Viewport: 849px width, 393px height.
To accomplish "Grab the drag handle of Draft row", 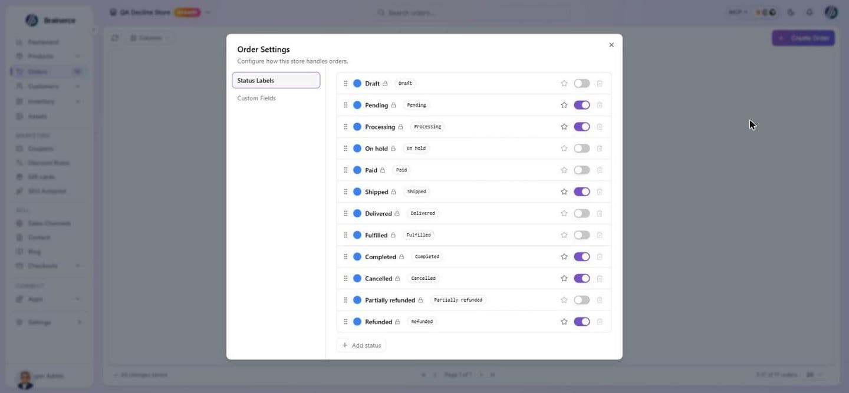I will [x=345, y=84].
